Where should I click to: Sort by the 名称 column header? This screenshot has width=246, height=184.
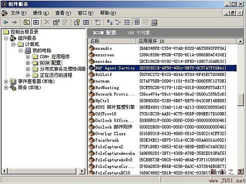tap(112, 41)
